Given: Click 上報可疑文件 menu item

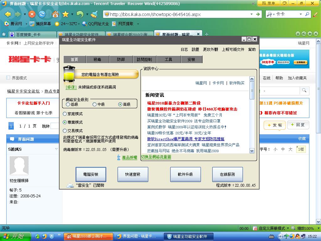Looking at the screenshot, I should coord(233,49).
